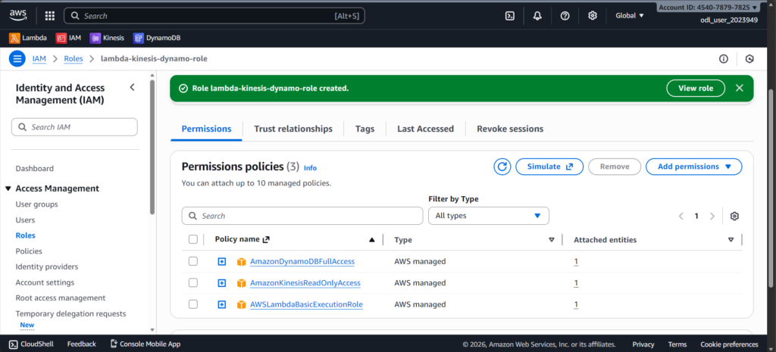This screenshot has height=352, width=776.
Task: Open table preferences gear icon
Action: (734, 216)
